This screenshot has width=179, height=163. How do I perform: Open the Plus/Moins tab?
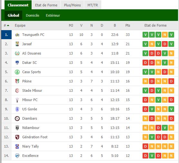coord(72,5)
